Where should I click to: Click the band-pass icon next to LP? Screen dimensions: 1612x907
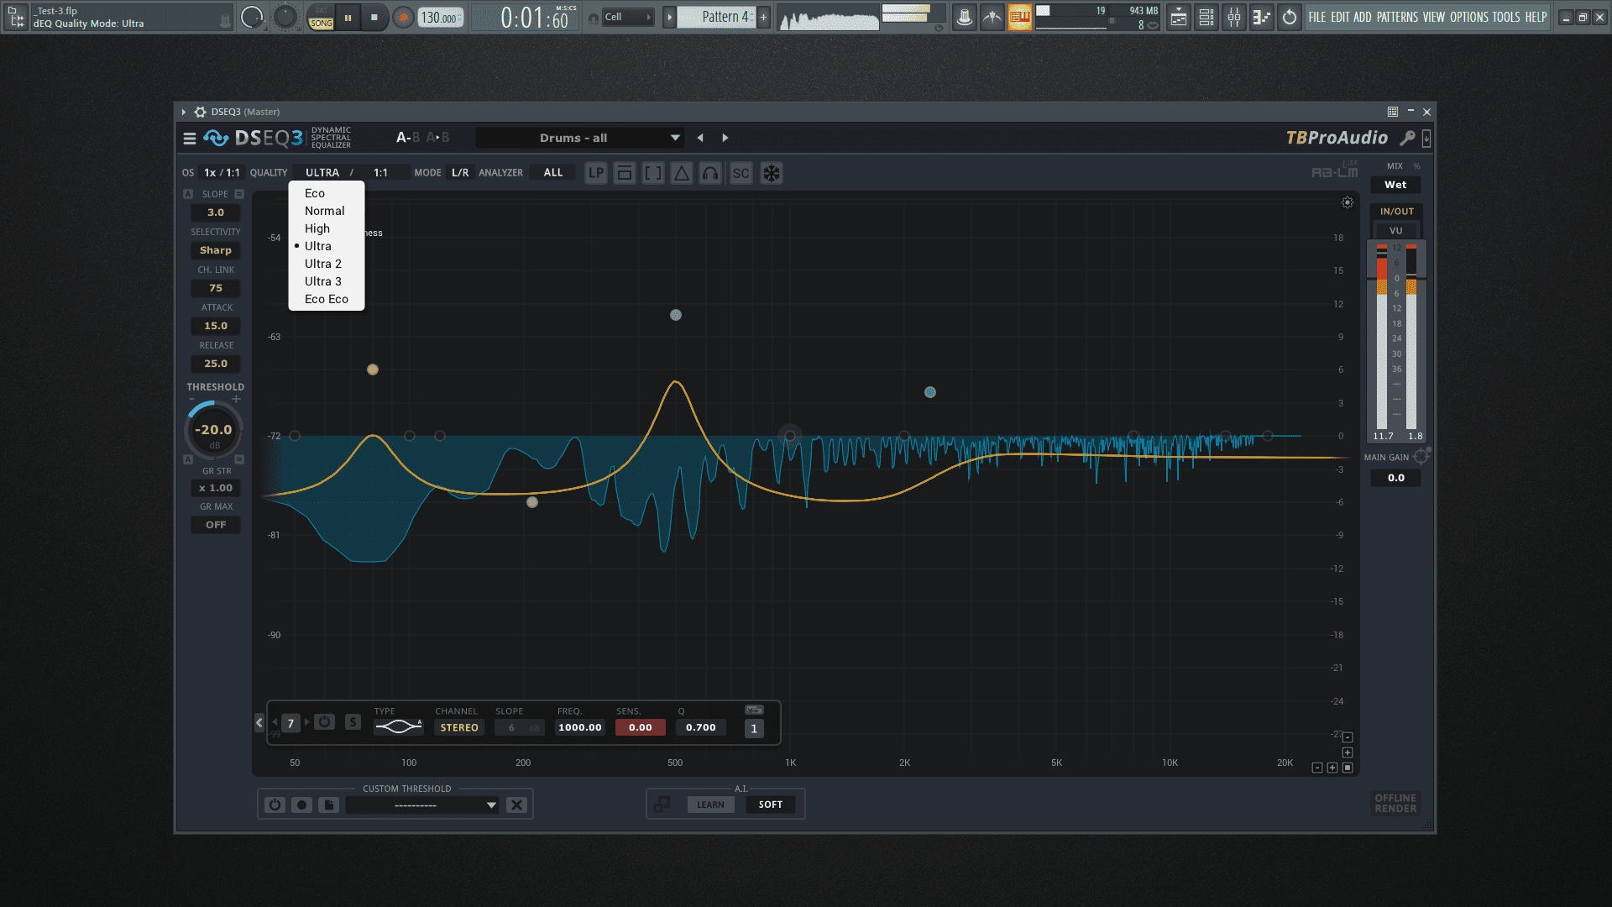coord(625,173)
